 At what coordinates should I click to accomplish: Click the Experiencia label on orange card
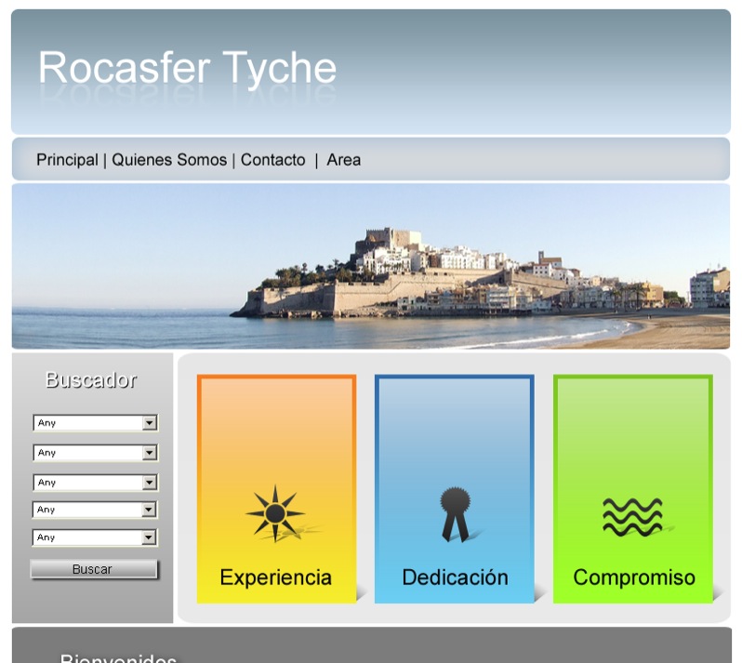coord(275,577)
